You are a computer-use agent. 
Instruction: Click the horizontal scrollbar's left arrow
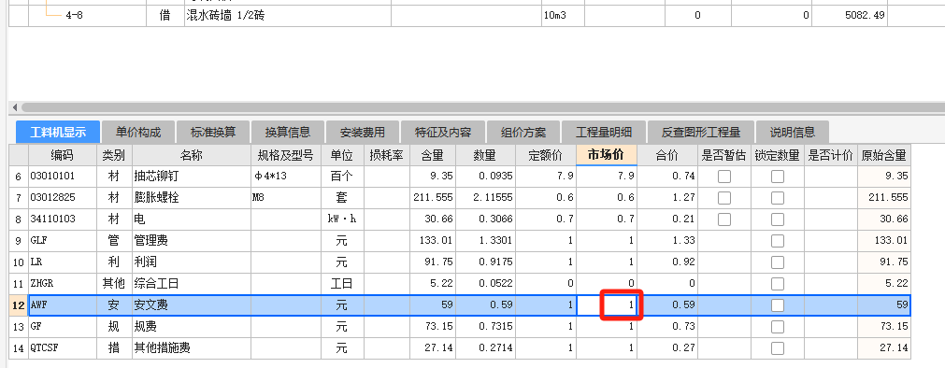14,107
